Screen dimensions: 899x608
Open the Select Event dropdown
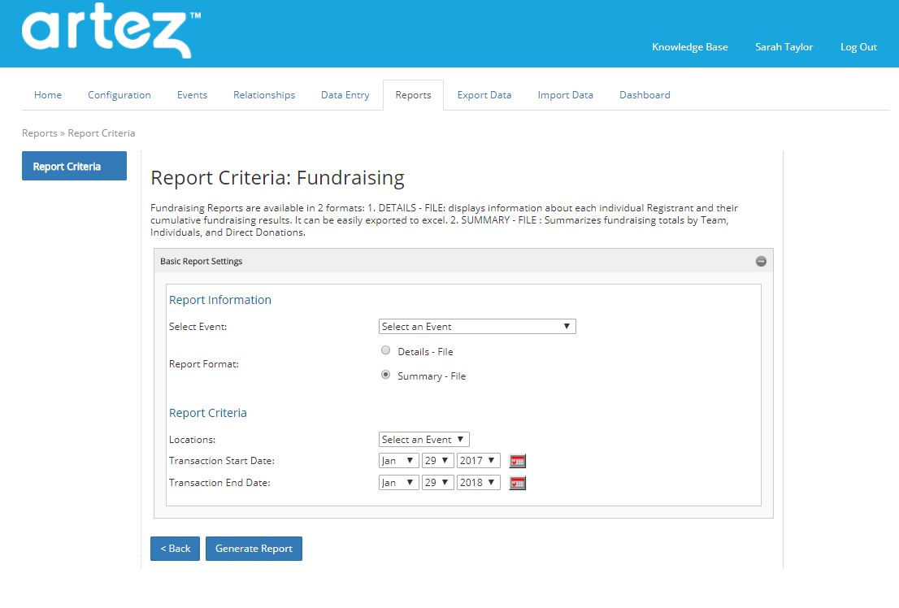coord(477,327)
